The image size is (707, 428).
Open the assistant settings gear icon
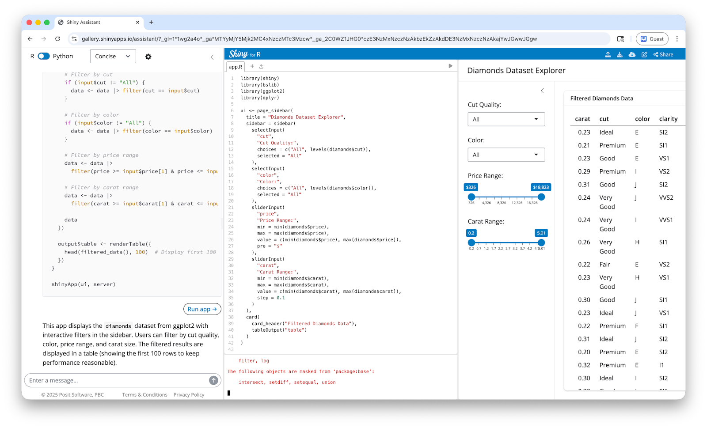148,57
